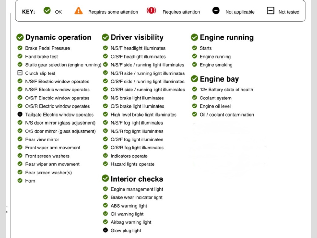
Task: Click the 'Not tested' square key icon
Action: (270, 11)
